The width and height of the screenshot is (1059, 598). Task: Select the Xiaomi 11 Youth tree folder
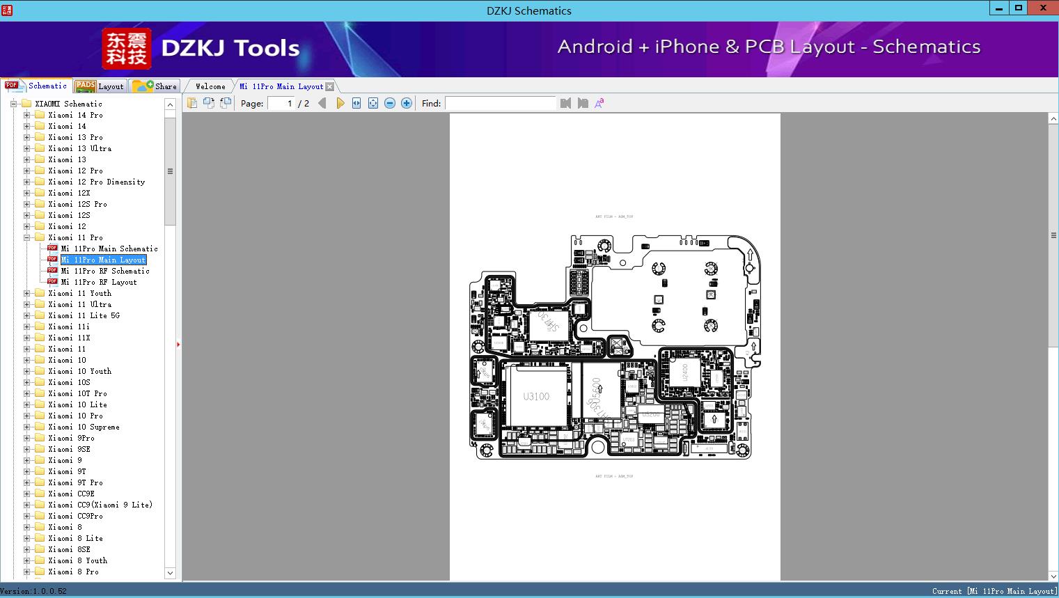click(80, 293)
